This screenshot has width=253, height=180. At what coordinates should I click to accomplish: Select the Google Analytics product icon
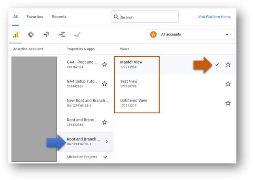pos(16,35)
